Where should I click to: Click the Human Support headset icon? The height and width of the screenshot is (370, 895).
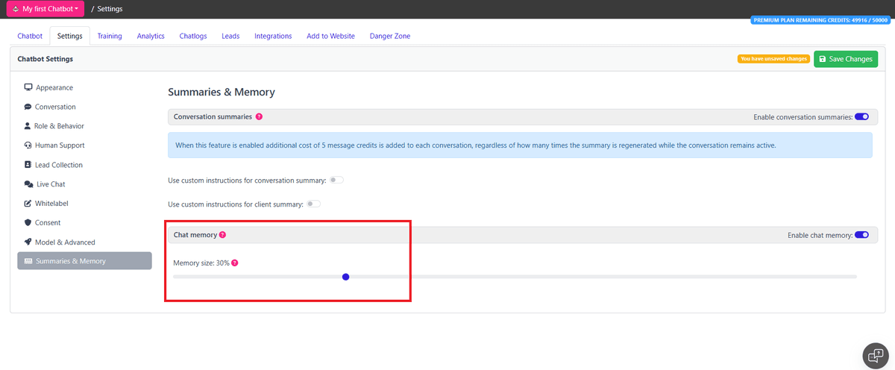click(x=28, y=145)
